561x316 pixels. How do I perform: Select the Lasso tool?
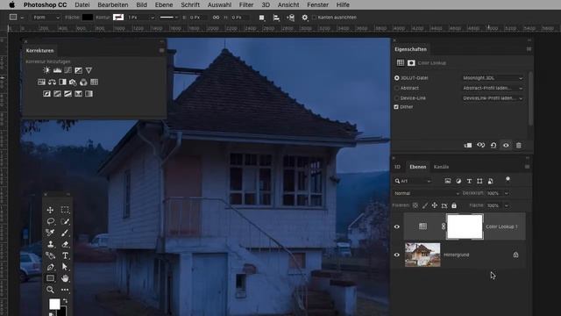(x=51, y=221)
